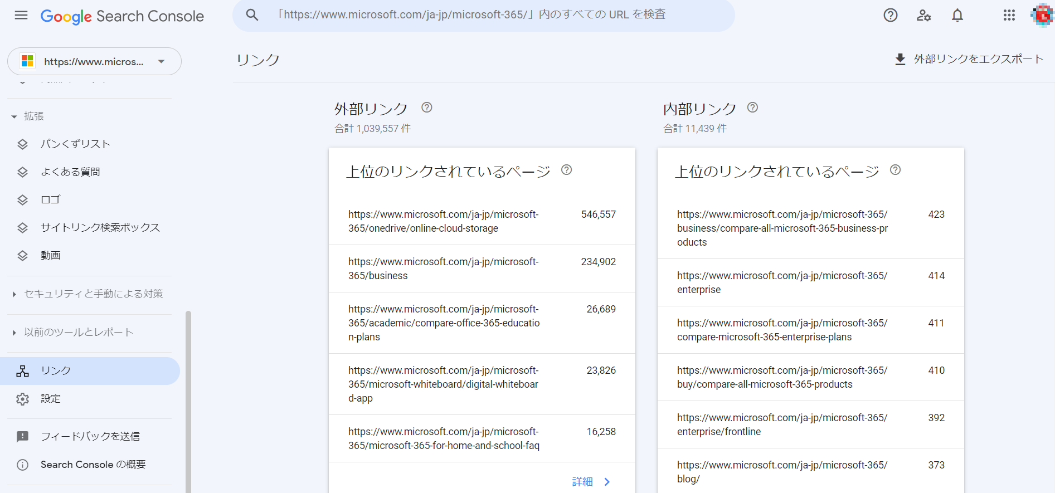Open the compare-microsoft-365-enterprise-plans internal row

(x=811, y=330)
